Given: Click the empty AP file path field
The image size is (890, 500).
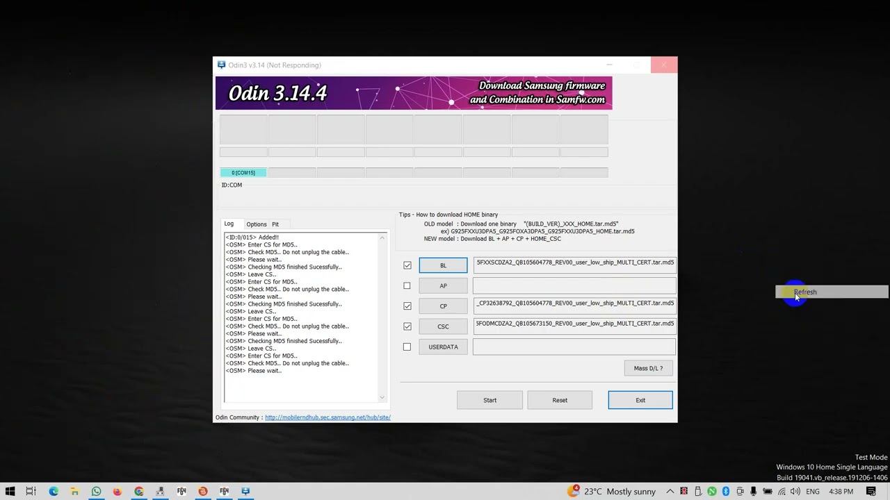Looking at the screenshot, I should tap(574, 285).
